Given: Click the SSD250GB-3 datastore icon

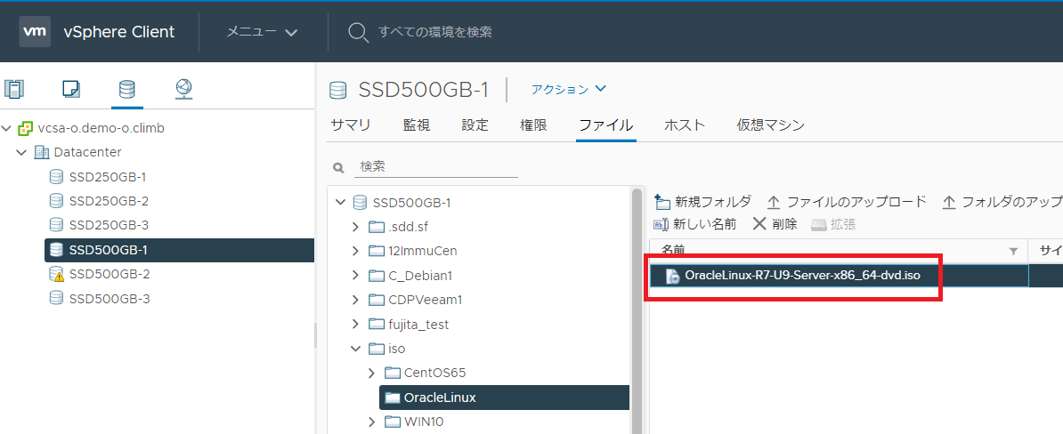Looking at the screenshot, I should tap(56, 226).
